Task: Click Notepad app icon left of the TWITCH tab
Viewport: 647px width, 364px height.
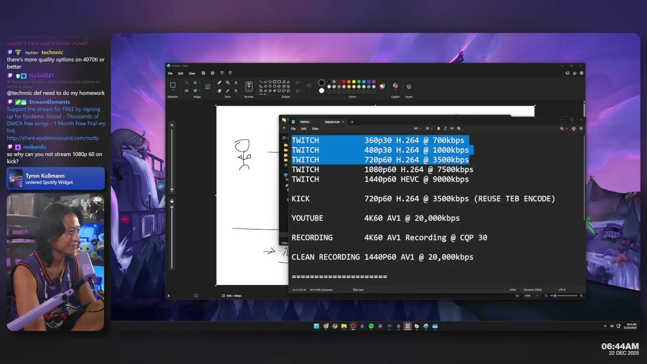Action: (x=293, y=122)
